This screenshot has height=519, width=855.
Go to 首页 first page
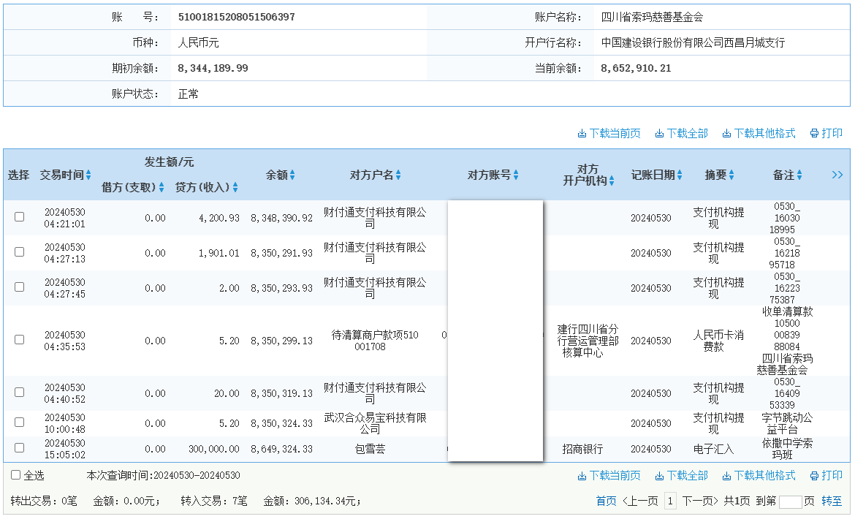point(606,501)
